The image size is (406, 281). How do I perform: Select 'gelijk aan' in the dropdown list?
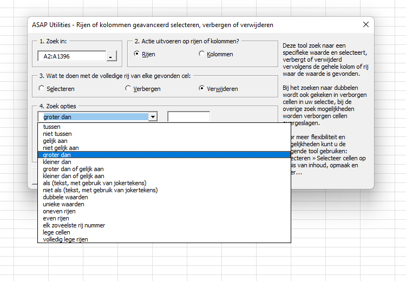click(164, 141)
